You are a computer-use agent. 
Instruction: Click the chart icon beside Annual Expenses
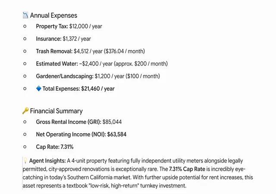point(25,16)
